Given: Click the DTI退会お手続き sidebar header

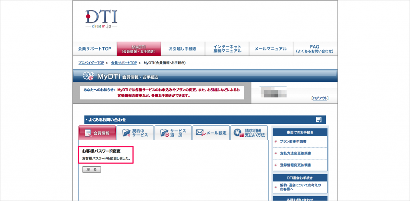Looking at the screenshot, I should point(300,178).
